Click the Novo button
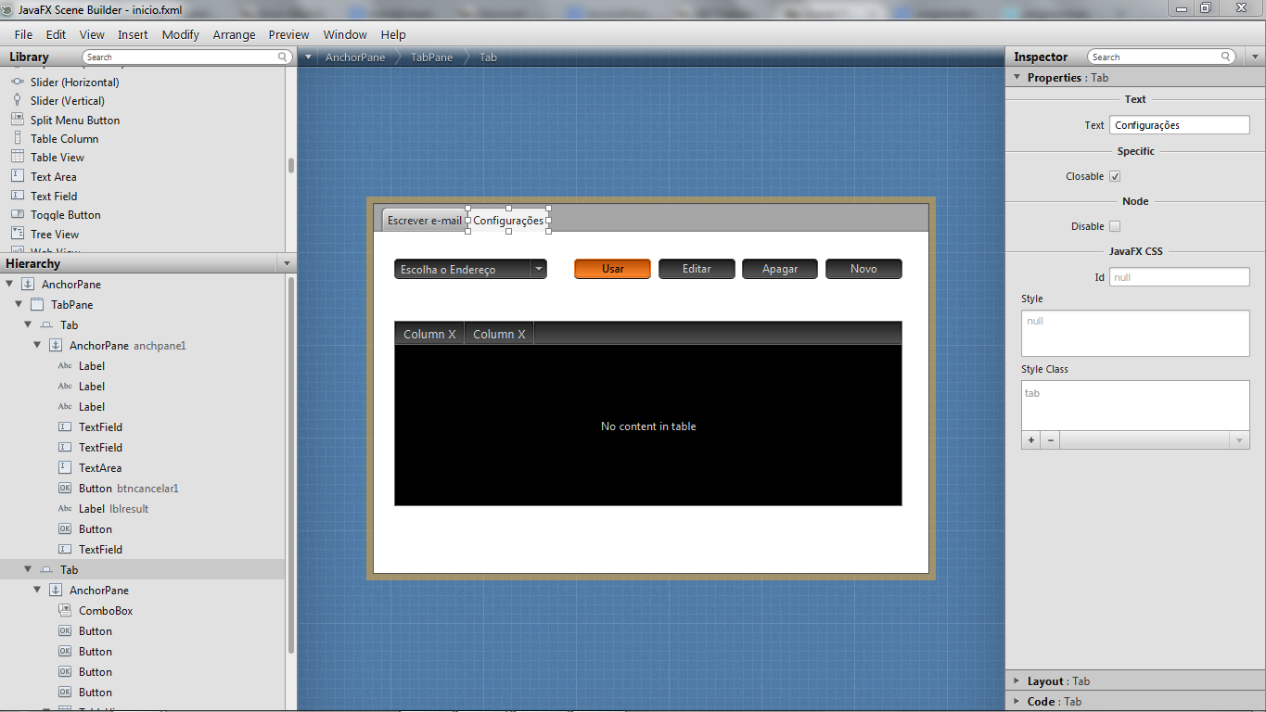 point(863,269)
